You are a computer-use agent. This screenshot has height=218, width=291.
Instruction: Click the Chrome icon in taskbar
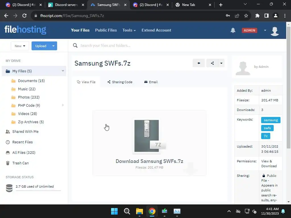tap(152, 211)
